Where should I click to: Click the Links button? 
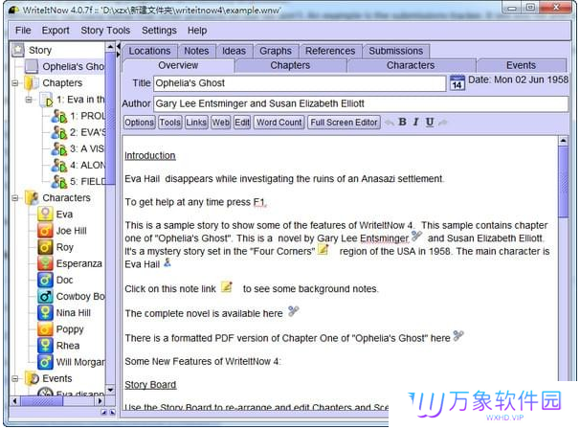(x=196, y=123)
